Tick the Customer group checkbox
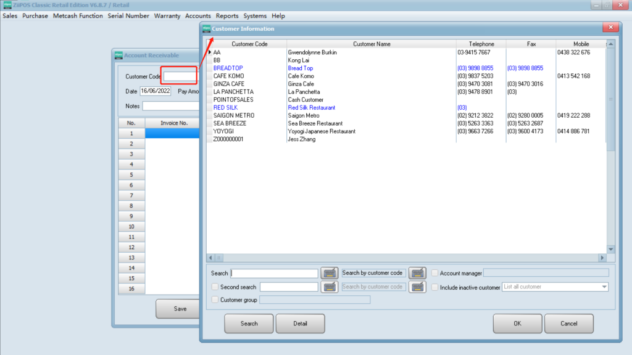Image resolution: width=632 pixels, height=355 pixels. [x=215, y=300]
